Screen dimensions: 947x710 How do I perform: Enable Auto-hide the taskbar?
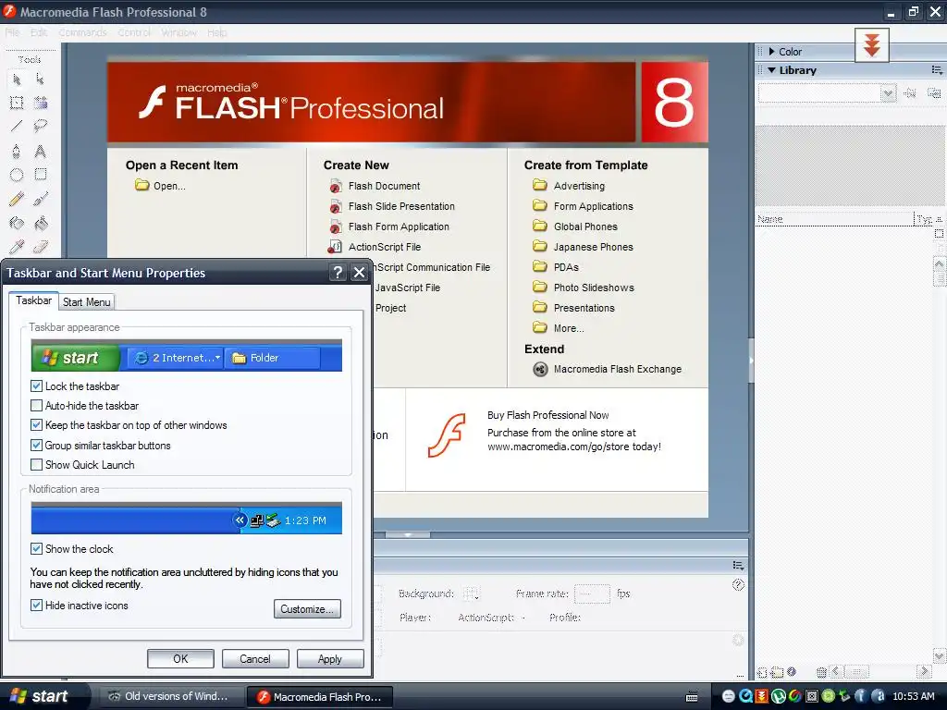click(x=36, y=406)
